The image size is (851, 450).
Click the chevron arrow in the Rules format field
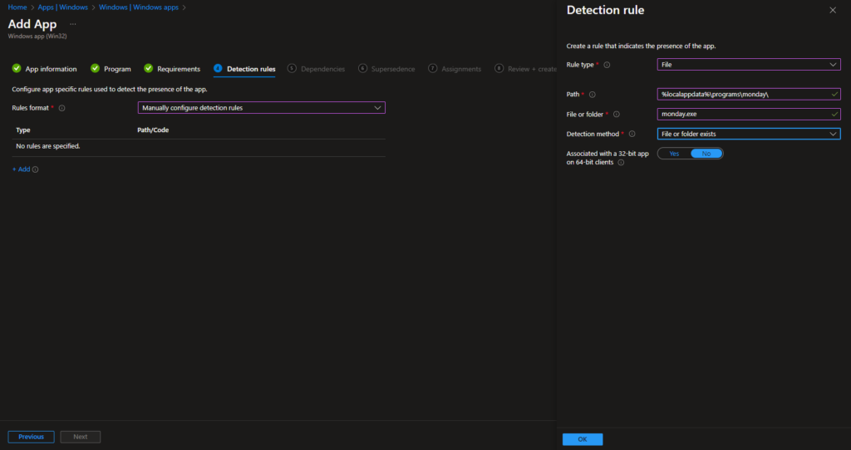[x=377, y=108]
